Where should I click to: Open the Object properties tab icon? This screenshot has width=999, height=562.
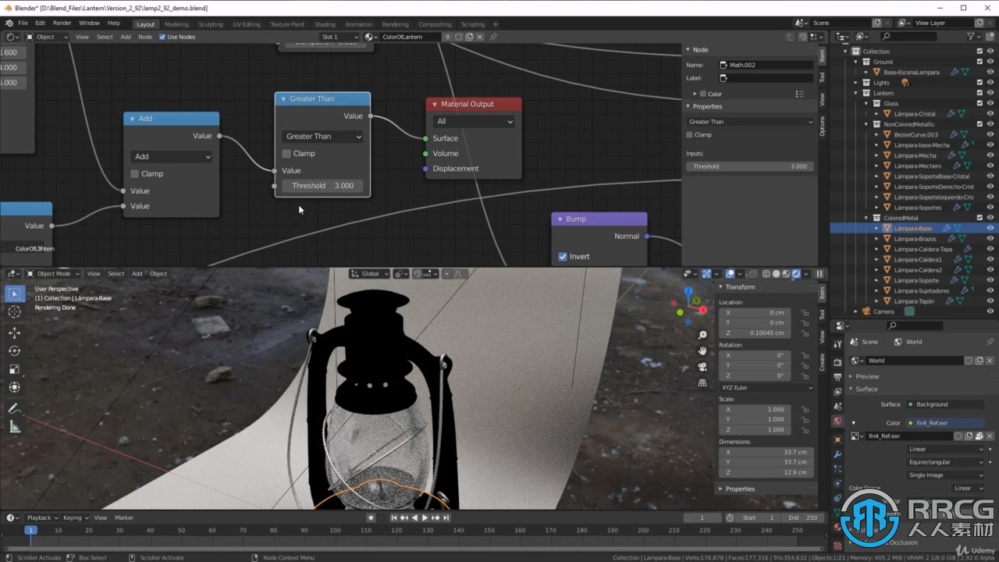(837, 439)
